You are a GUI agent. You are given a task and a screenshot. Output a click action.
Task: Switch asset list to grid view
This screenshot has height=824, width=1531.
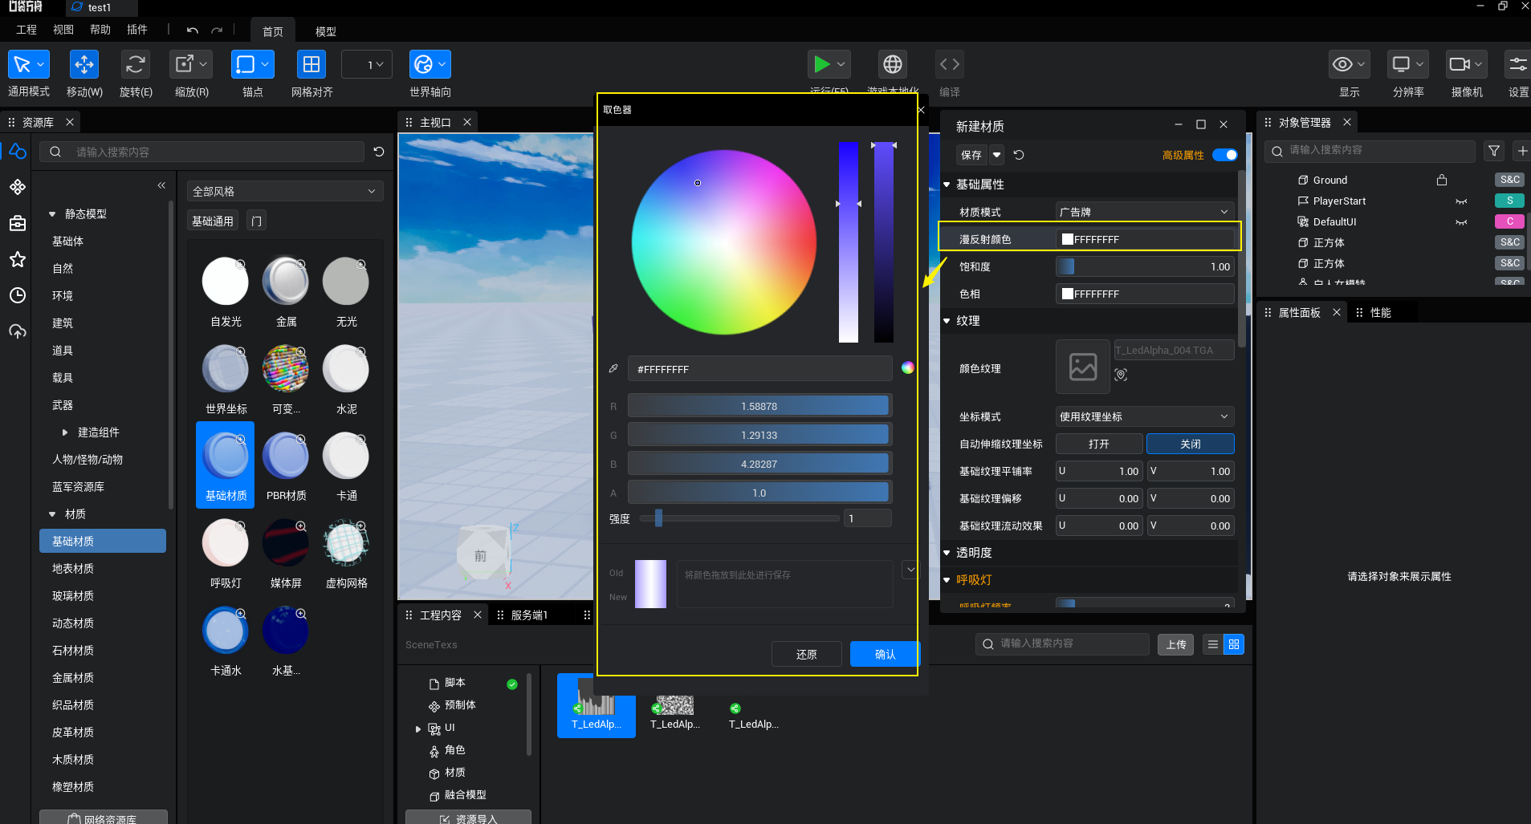[1234, 644]
